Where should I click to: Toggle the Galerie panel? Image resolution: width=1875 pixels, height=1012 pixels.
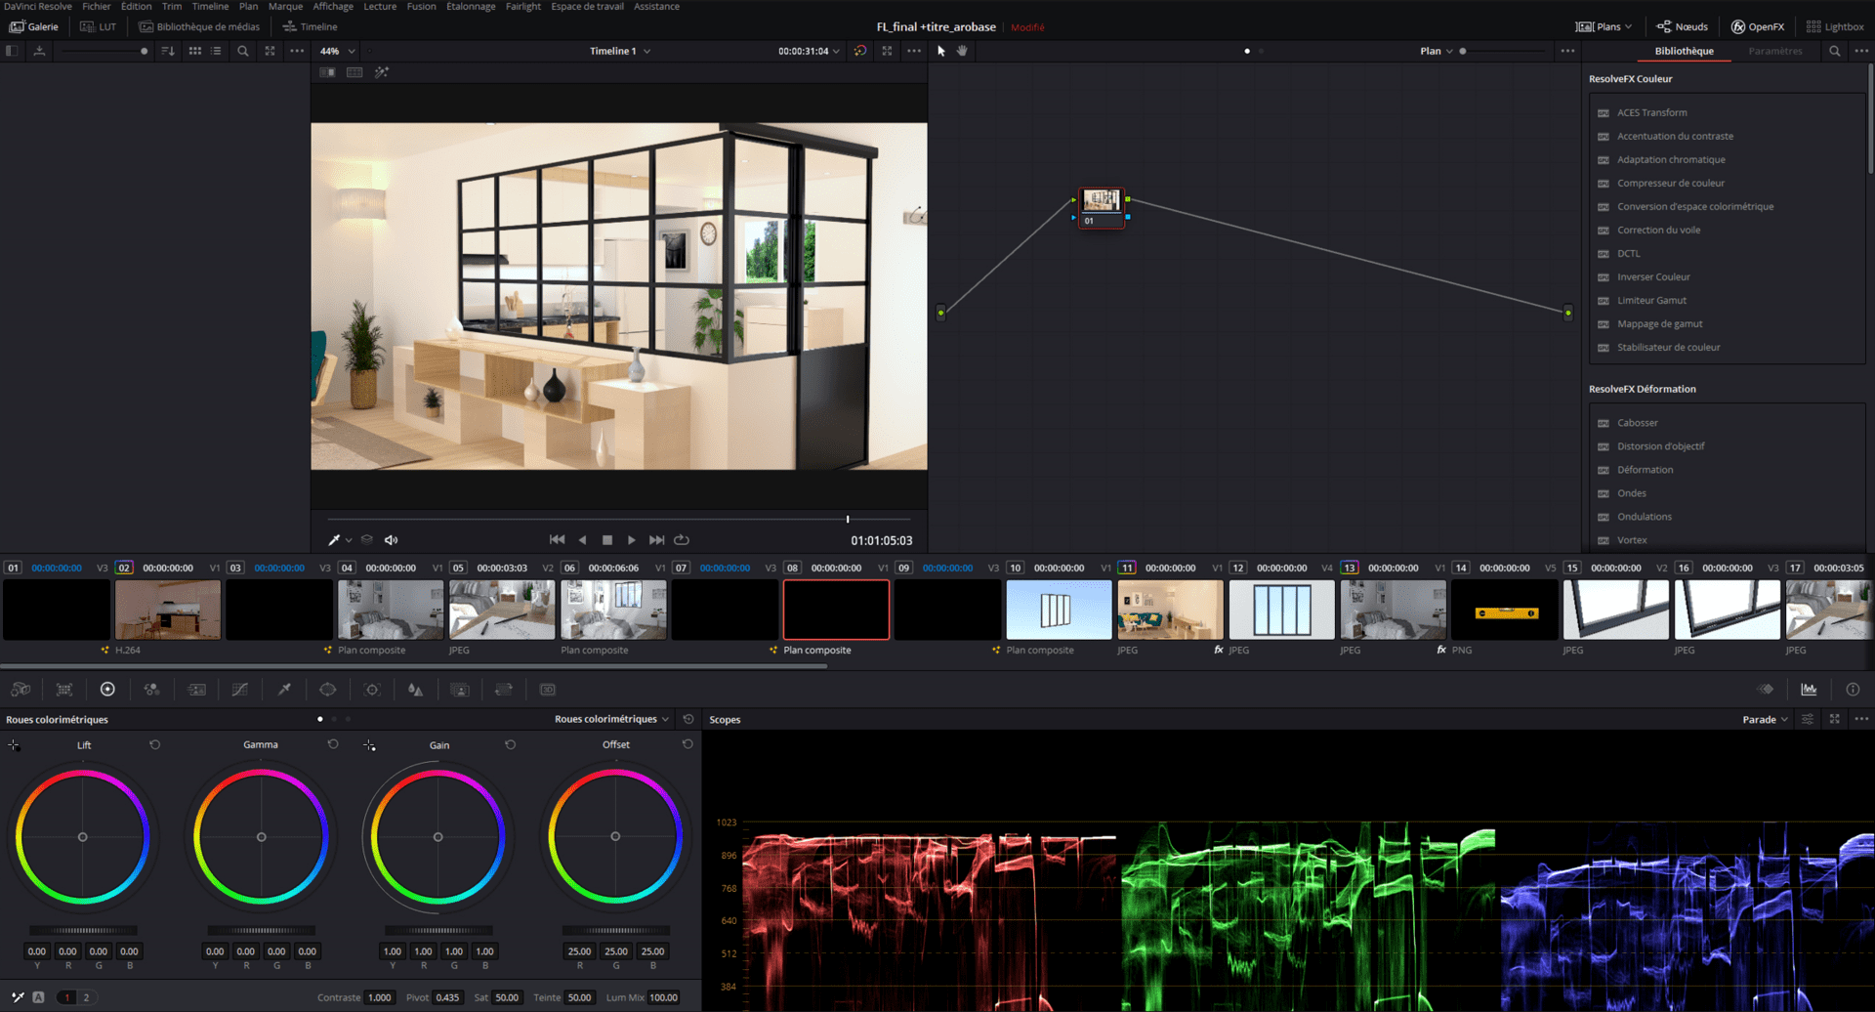[x=34, y=26]
